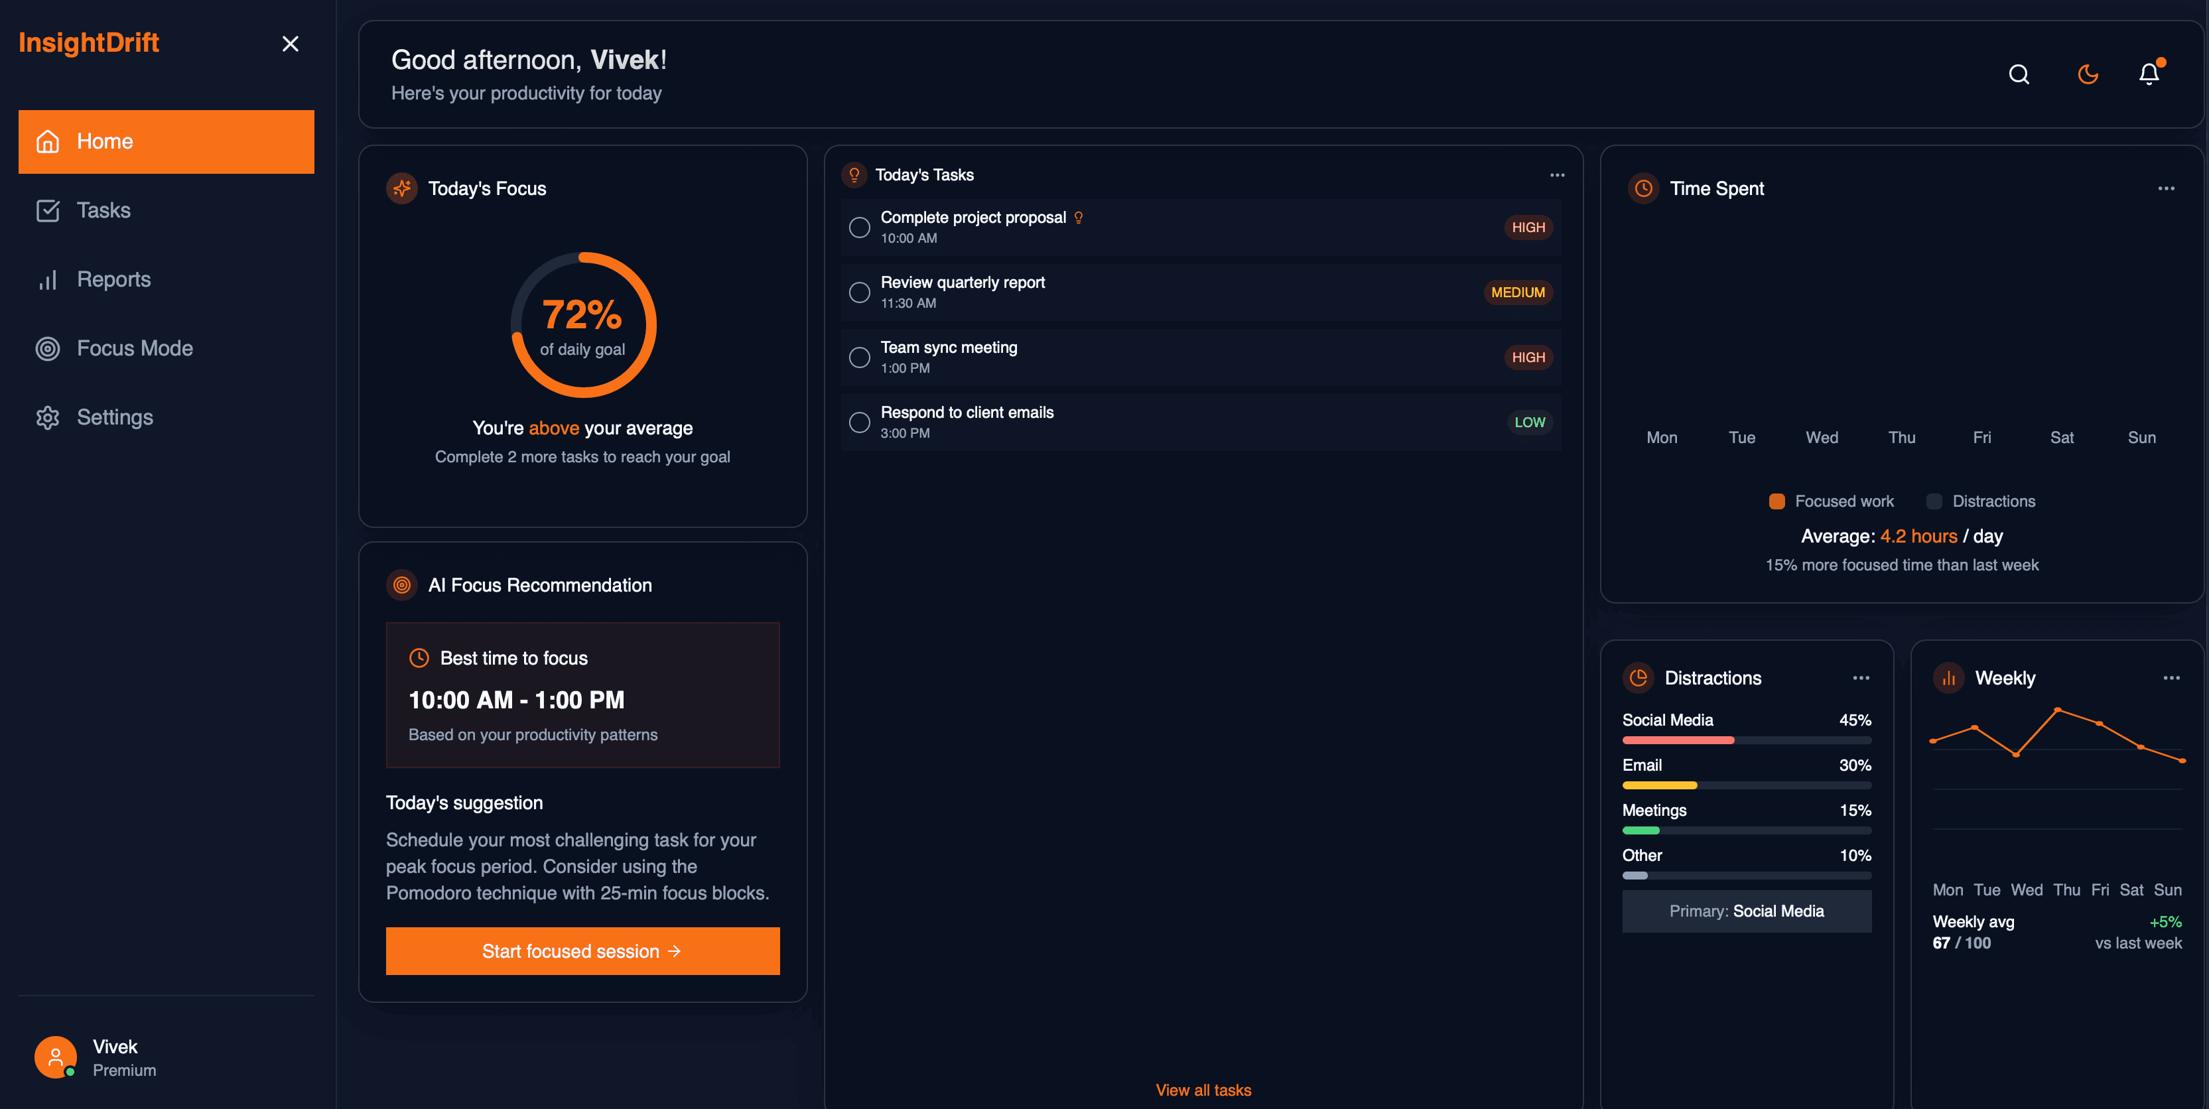Open Distractions card options menu
2209x1109 pixels.
[x=1861, y=678]
